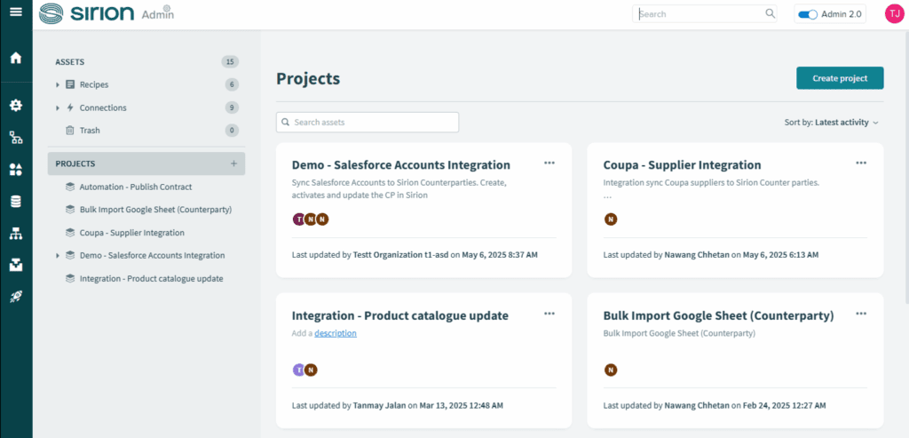
Task: Click the Sirion logo
Action: 87,13
